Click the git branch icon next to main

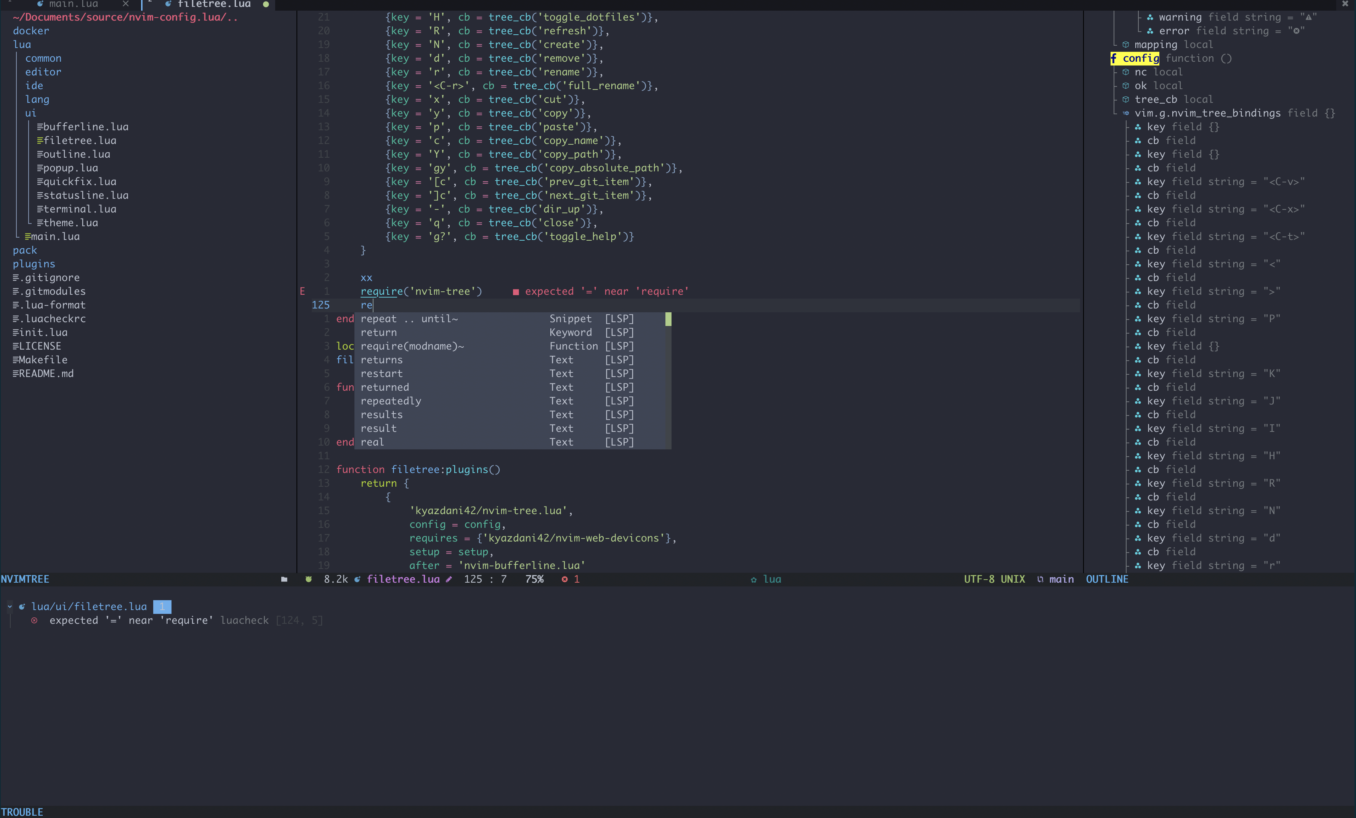[1040, 580]
